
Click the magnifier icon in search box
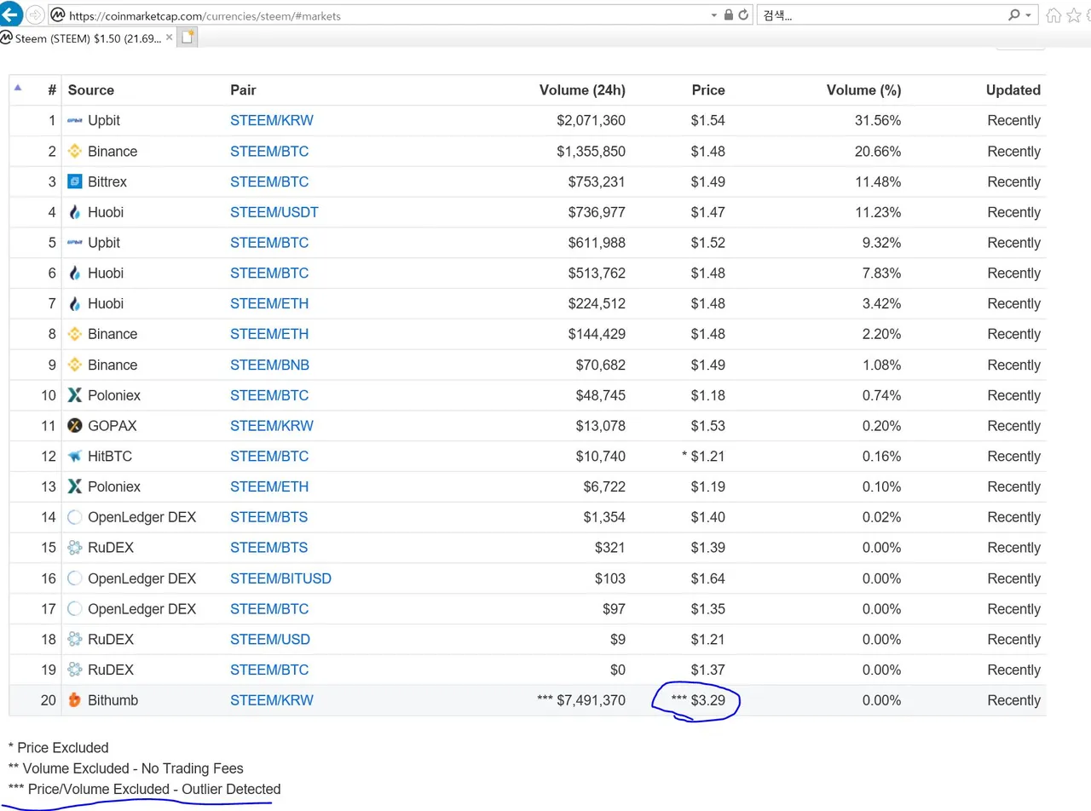coord(1014,15)
